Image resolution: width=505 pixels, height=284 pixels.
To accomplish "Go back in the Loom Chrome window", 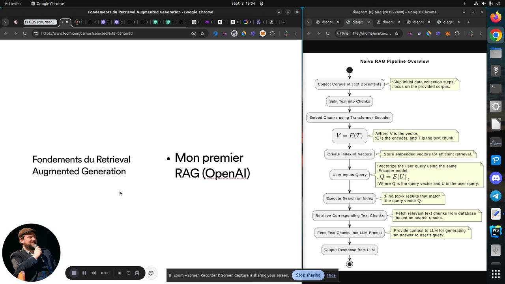I will pyautogui.click(x=6, y=34).
